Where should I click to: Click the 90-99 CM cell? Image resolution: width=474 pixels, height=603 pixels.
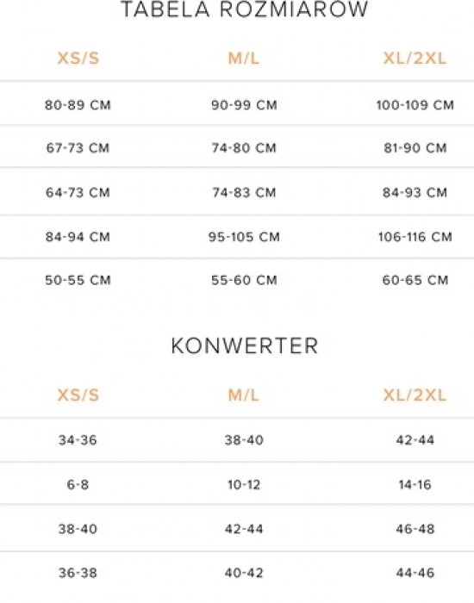[x=244, y=105]
